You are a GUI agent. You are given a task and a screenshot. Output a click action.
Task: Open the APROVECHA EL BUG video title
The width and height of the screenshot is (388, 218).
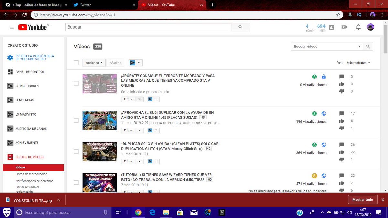click(167, 115)
